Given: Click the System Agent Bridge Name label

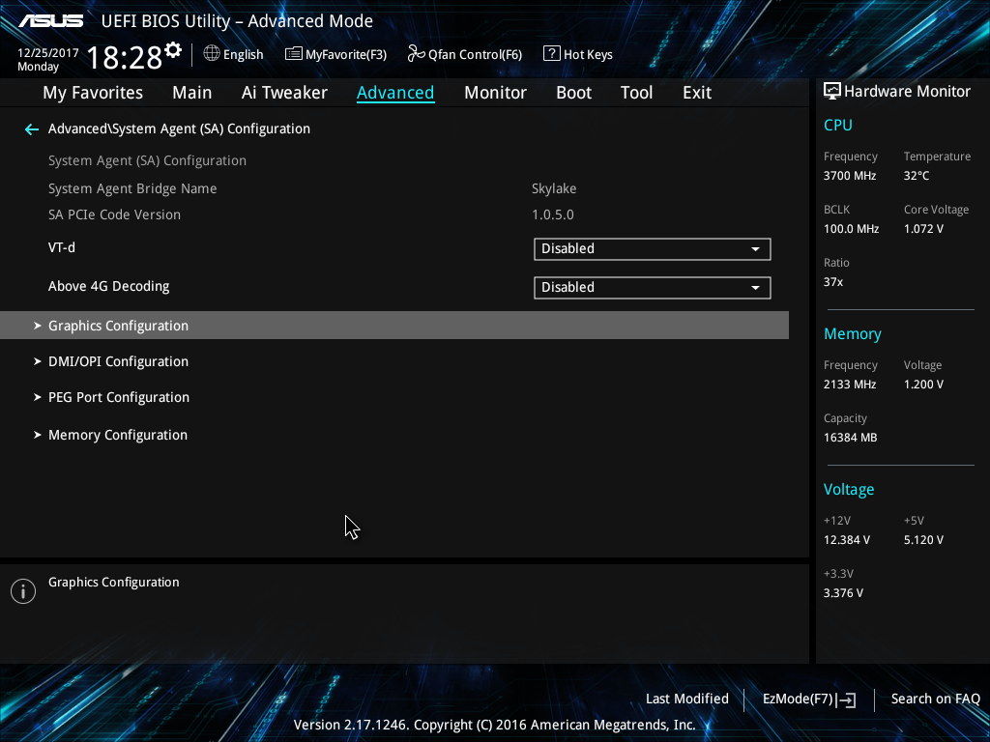Looking at the screenshot, I should (132, 188).
